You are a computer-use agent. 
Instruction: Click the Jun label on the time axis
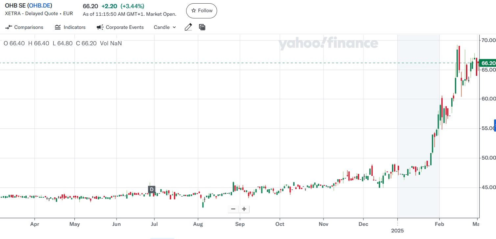click(116, 224)
